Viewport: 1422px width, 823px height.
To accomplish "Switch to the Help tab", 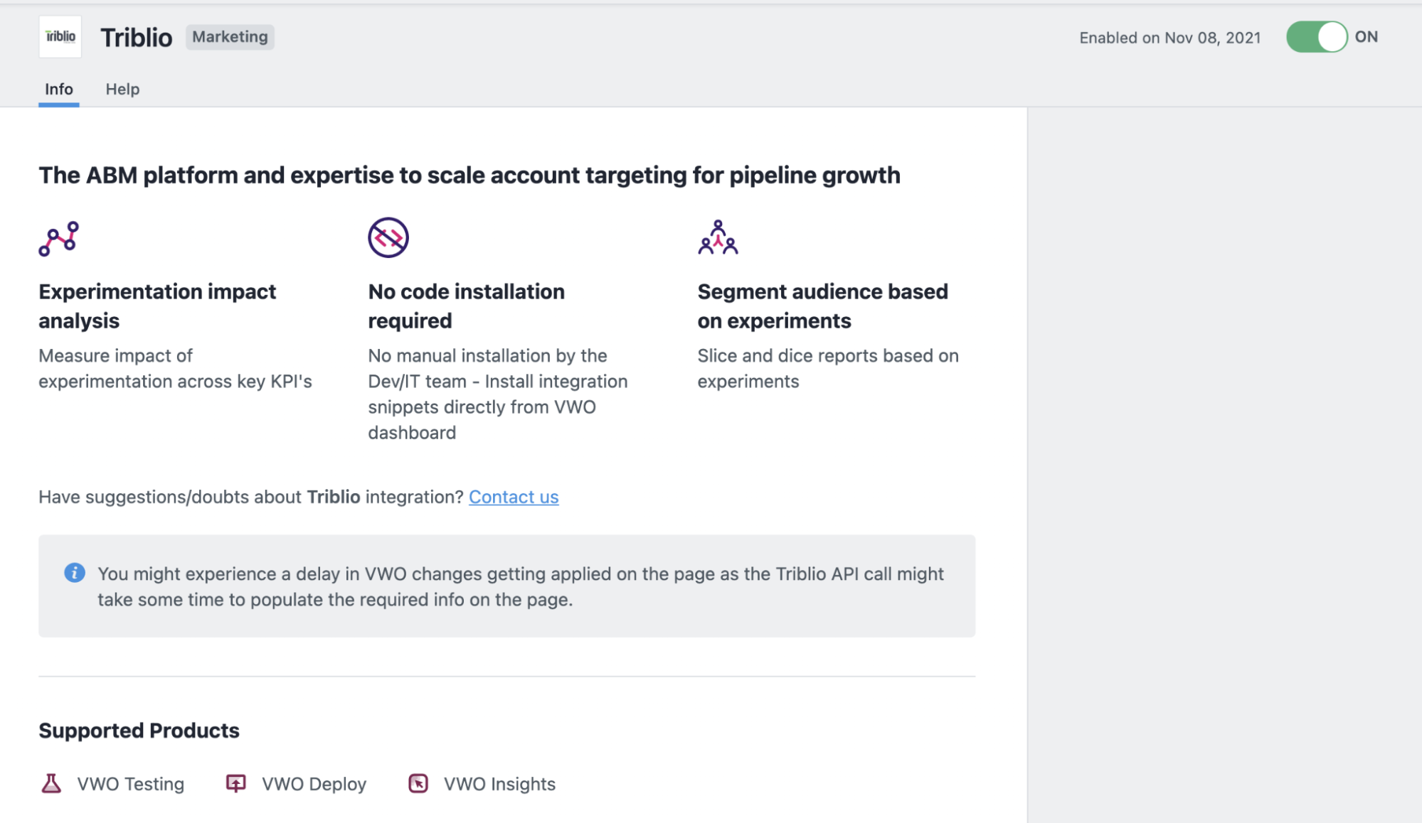I will [122, 89].
